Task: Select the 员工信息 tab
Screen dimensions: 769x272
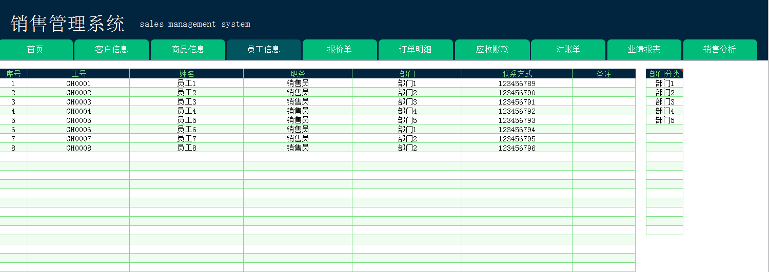Action: pos(264,50)
